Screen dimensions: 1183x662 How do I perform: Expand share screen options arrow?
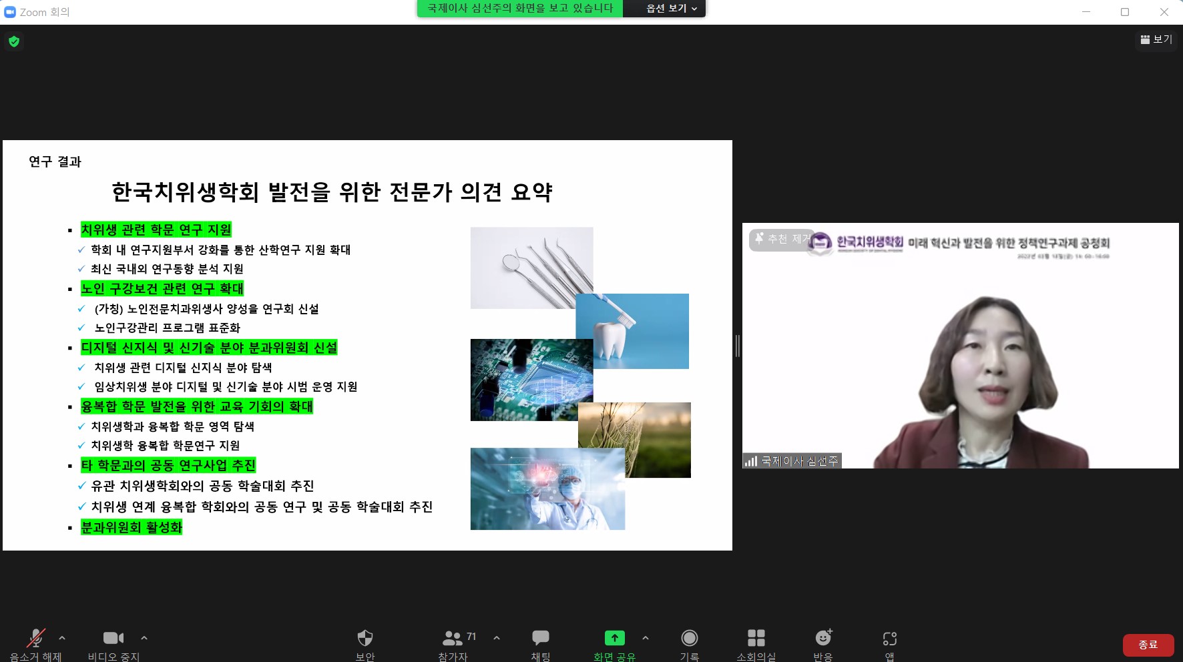point(646,638)
